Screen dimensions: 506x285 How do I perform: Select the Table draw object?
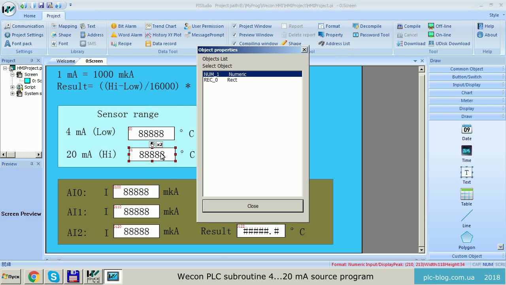[466, 198]
